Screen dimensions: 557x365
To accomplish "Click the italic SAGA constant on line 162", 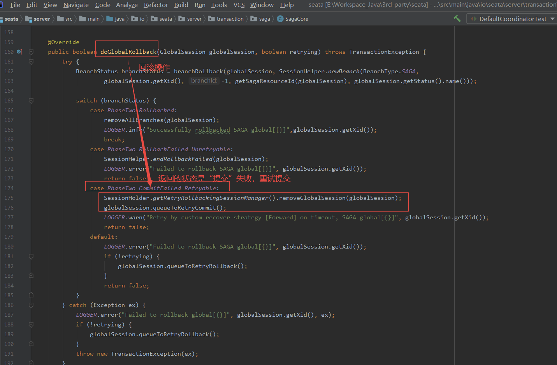I will 409,71.
